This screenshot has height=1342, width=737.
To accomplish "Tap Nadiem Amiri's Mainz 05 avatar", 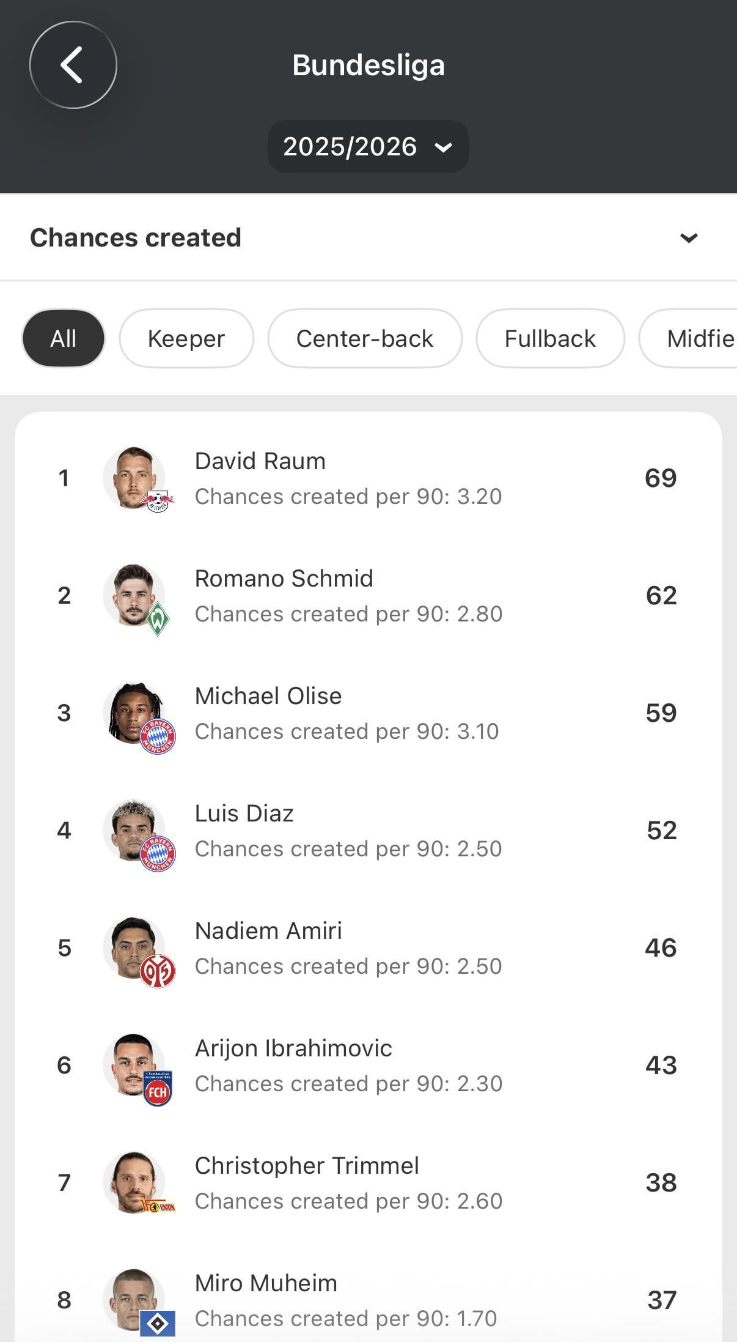I will [135, 948].
